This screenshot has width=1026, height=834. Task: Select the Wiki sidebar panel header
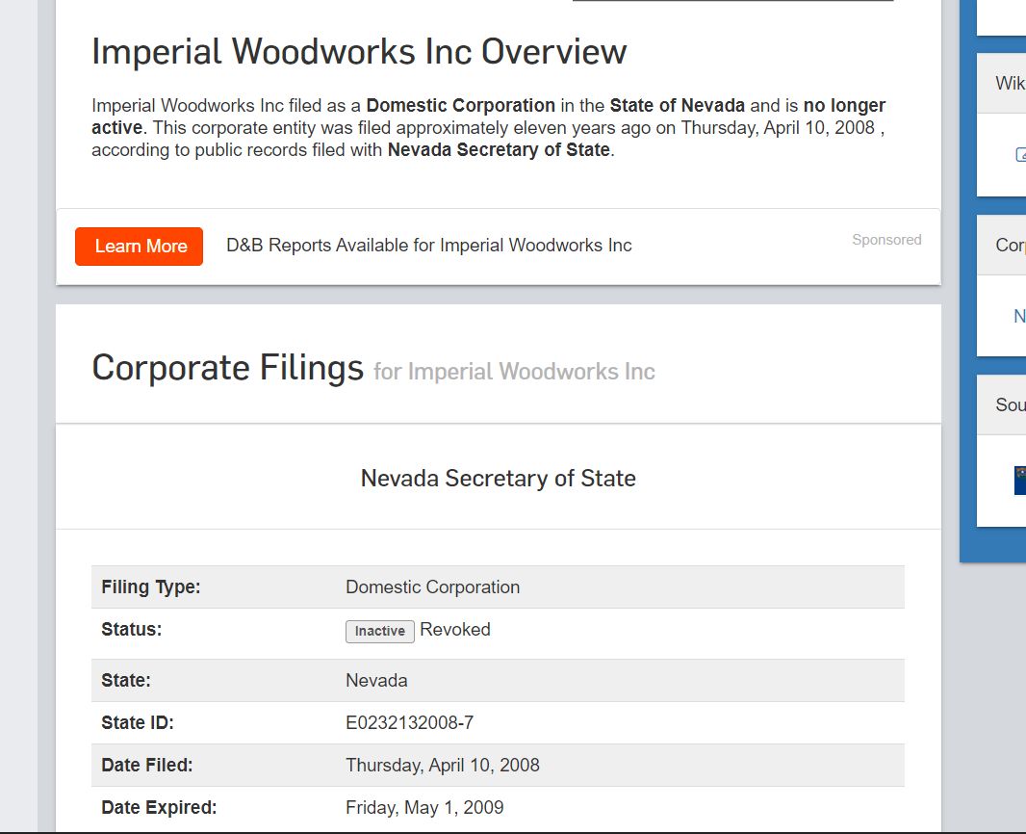(1010, 83)
